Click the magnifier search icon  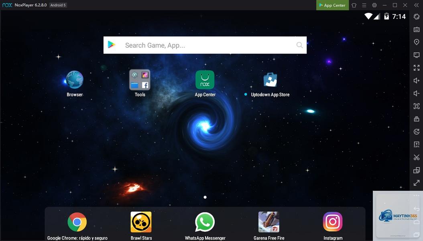[299, 45]
